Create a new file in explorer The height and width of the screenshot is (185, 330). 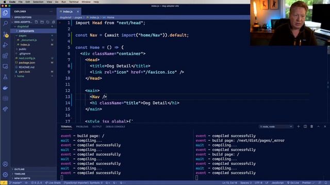coord(36,22)
